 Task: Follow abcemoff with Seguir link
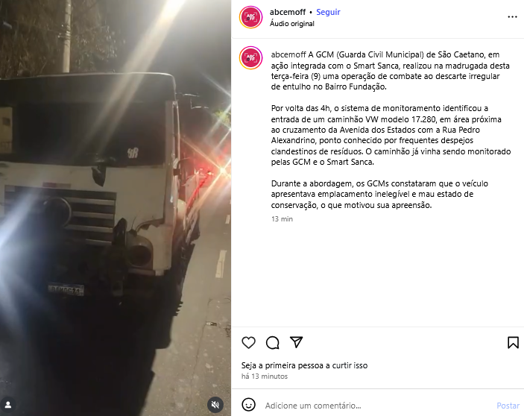328,12
